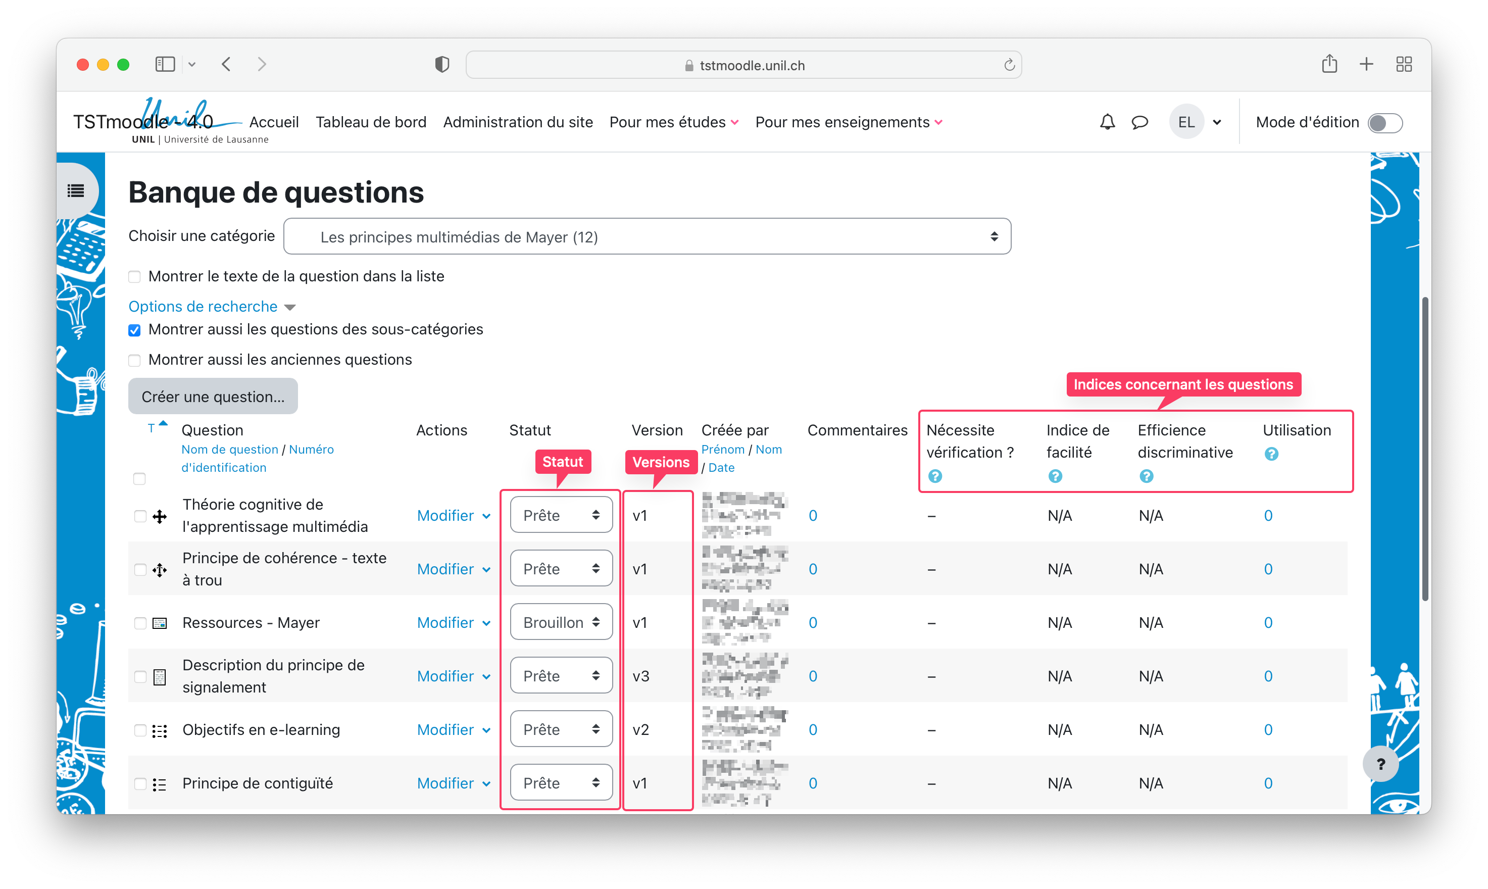
Task: Open the course index drawer icon
Action: click(x=76, y=191)
